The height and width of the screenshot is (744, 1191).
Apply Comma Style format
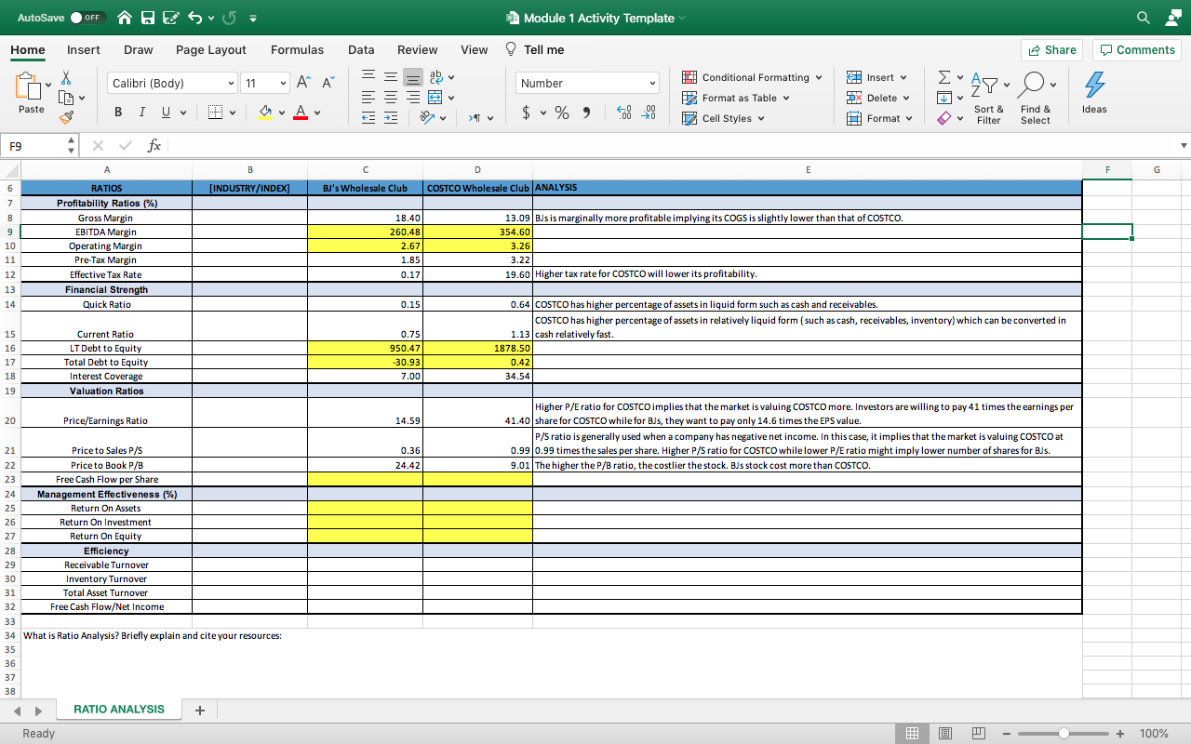click(586, 113)
